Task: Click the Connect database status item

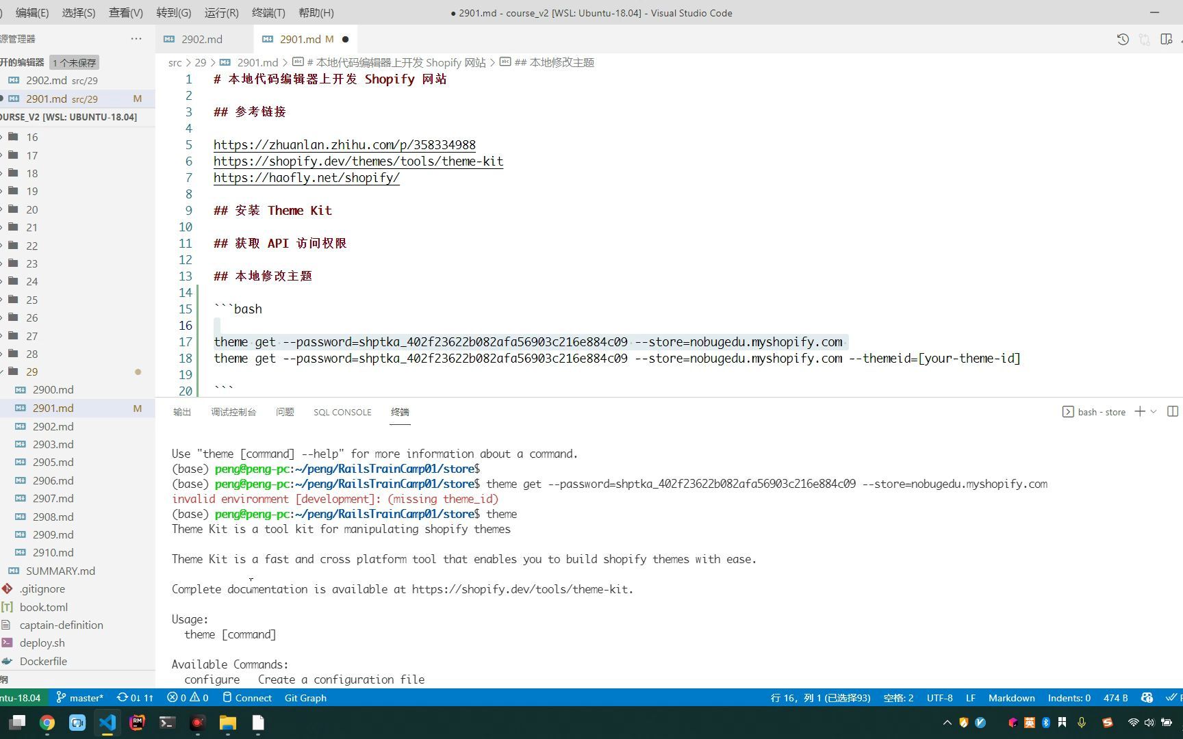Action: coord(247,698)
